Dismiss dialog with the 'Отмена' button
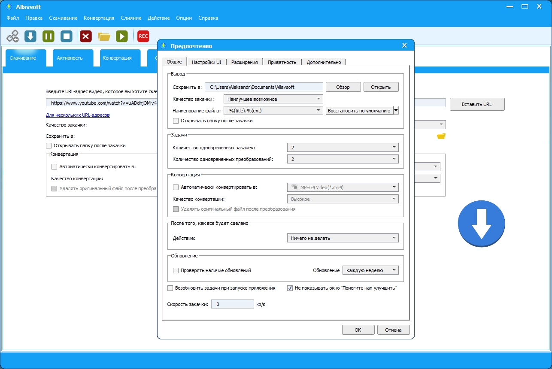The image size is (552, 369). (393, 330)
